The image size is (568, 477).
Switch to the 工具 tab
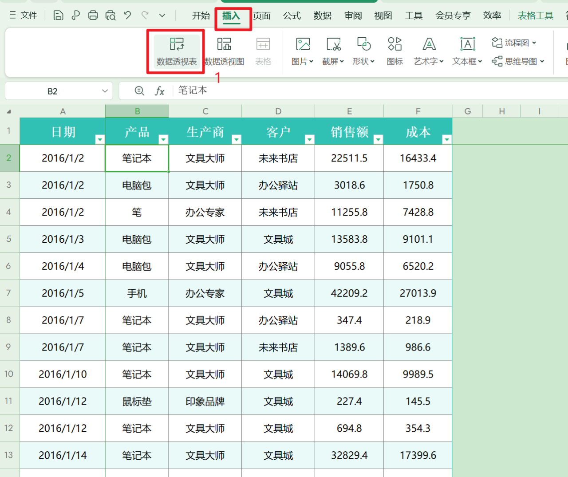pos(414,16)
